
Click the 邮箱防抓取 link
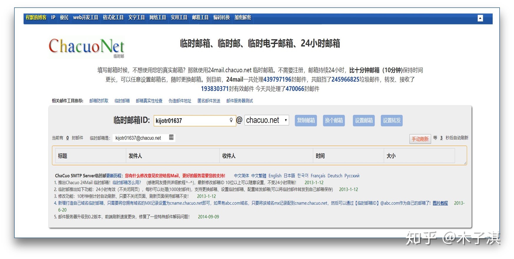(99, 101)
